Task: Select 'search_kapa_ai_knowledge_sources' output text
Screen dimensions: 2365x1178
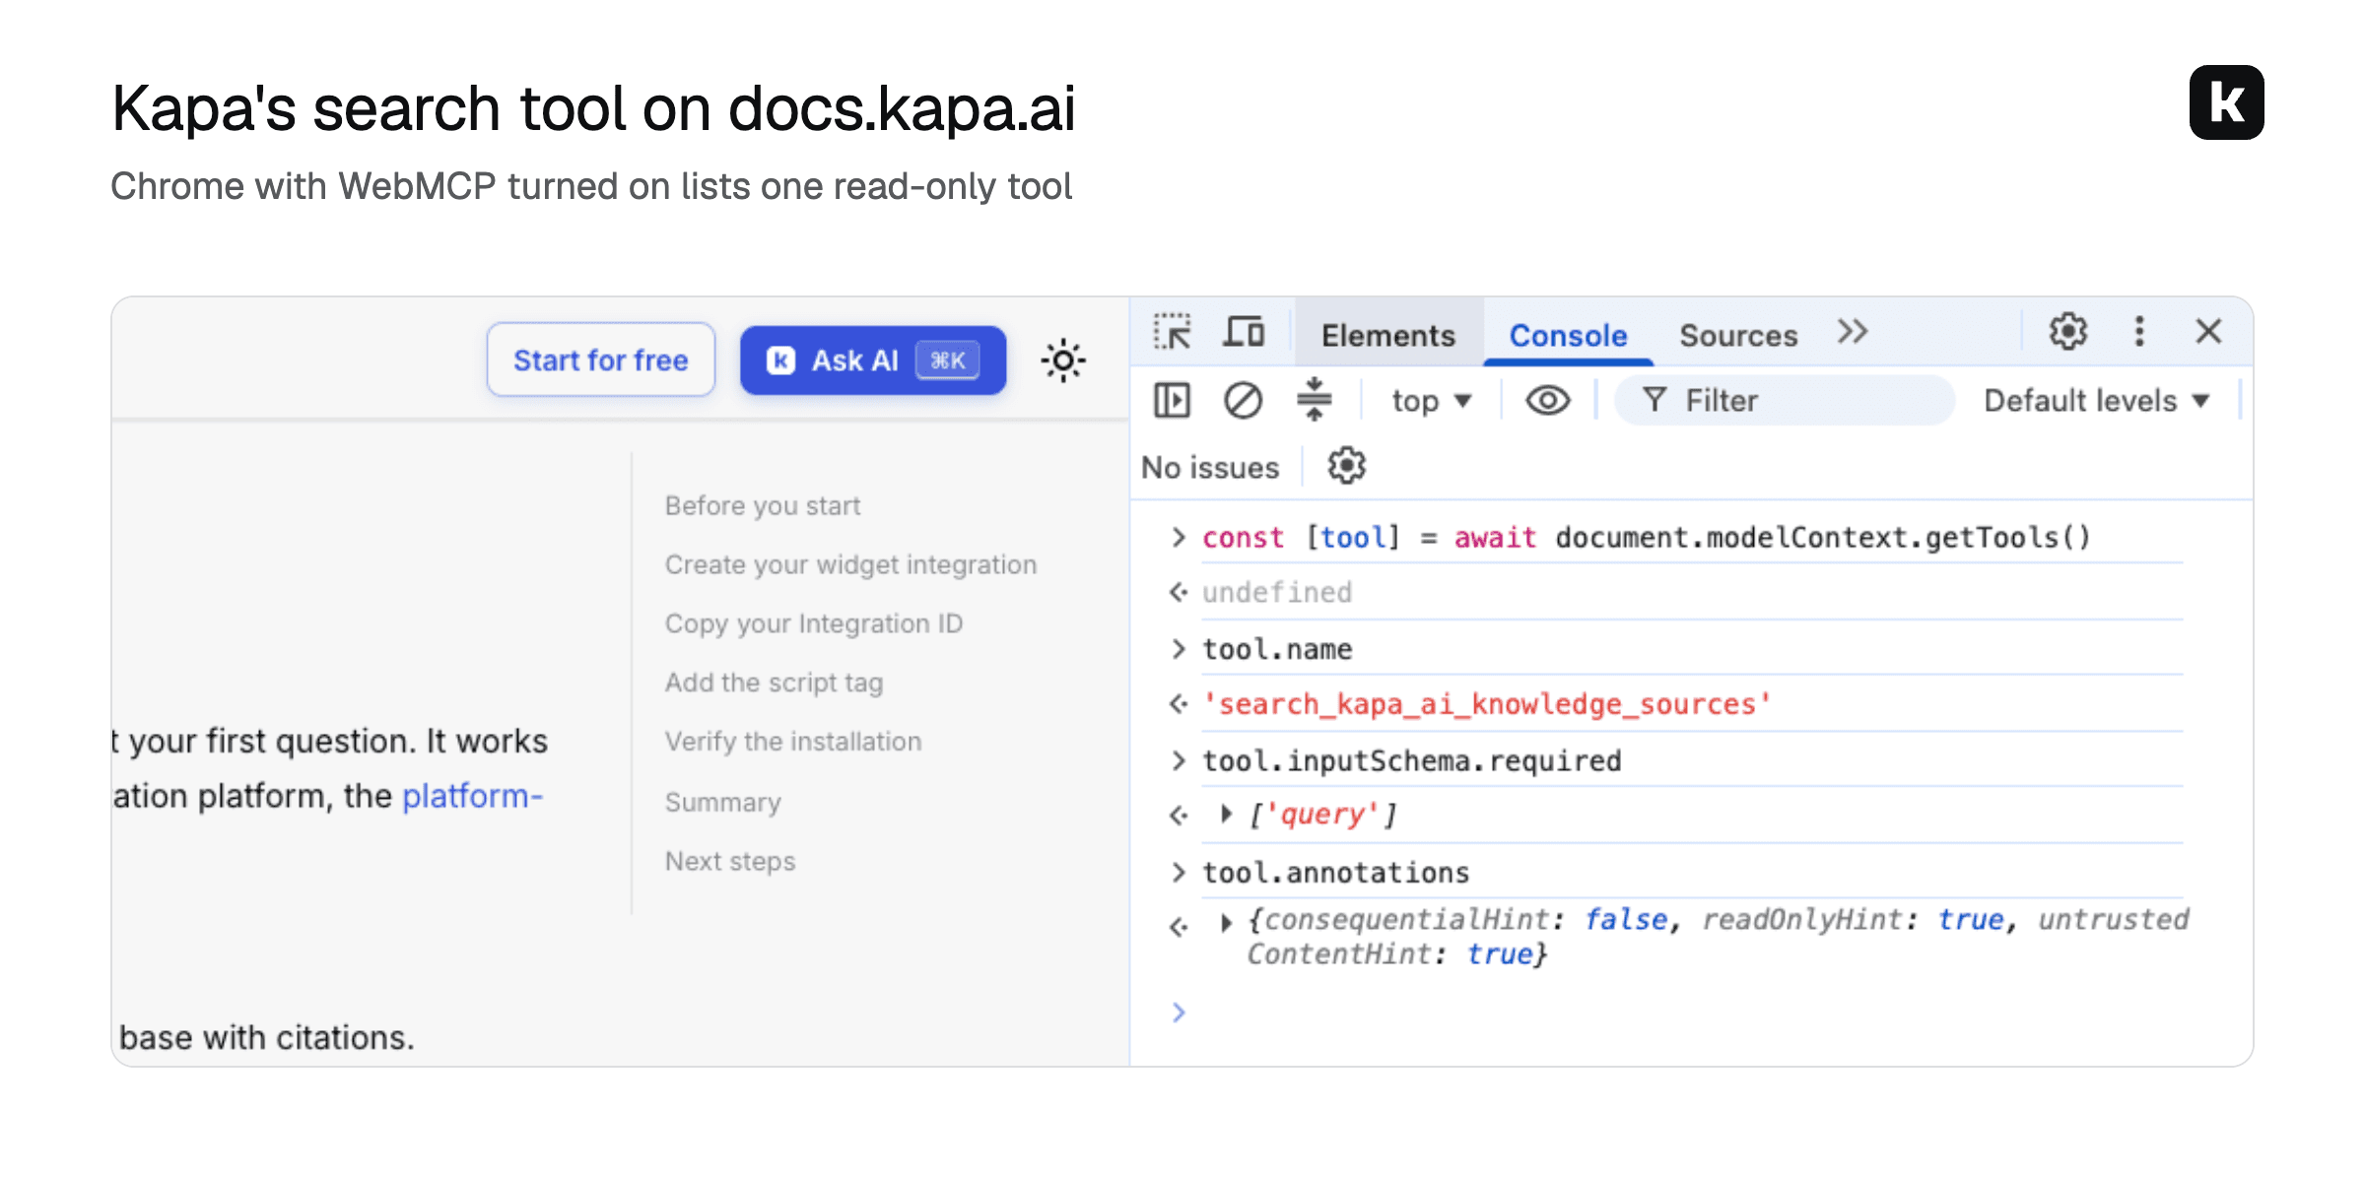Action: click(1487, 704)
